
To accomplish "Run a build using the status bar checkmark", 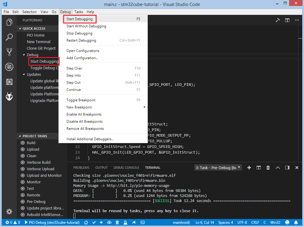I will pyautogui.click(x=94, y=222).
